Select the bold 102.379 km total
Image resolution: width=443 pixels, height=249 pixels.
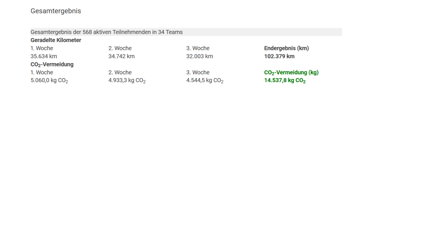[x=279, y=56]
